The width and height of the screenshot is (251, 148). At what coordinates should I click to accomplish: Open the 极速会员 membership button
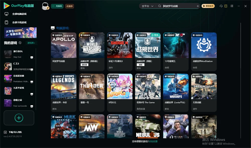[208, 6]
